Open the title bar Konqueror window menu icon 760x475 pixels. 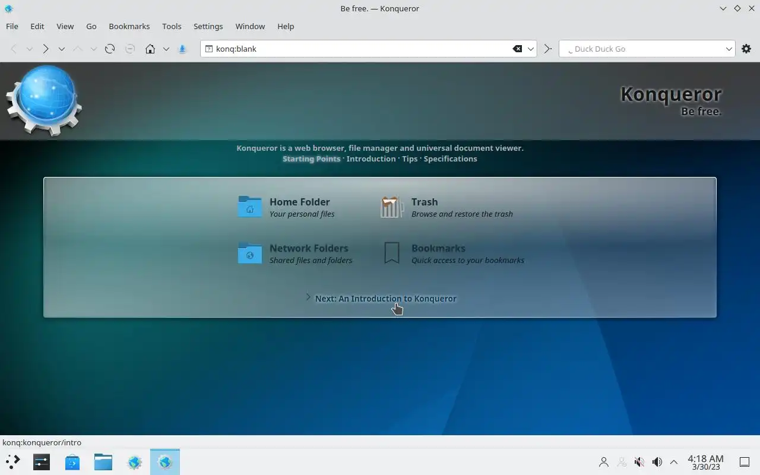[8, 8]
